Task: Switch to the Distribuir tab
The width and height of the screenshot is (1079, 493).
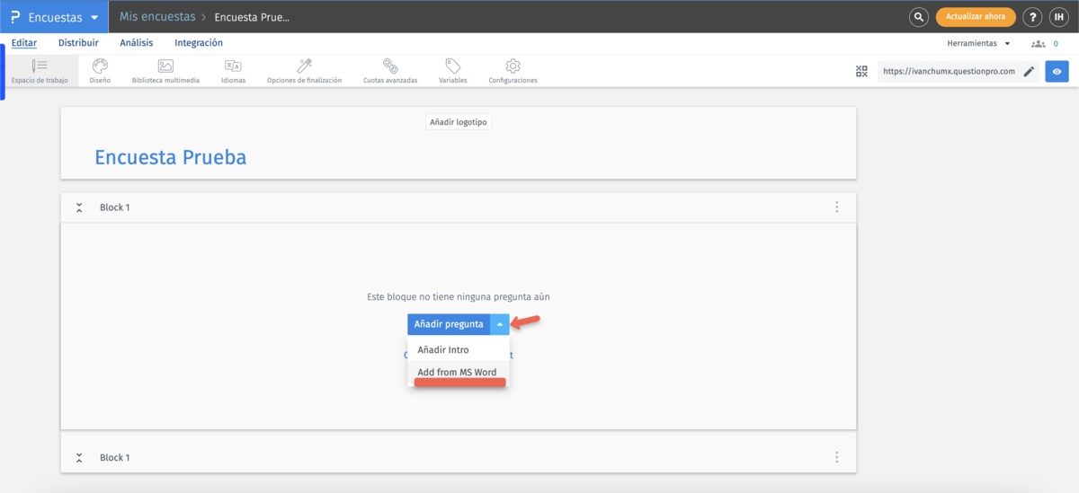Action: click(x=78, y=43)
